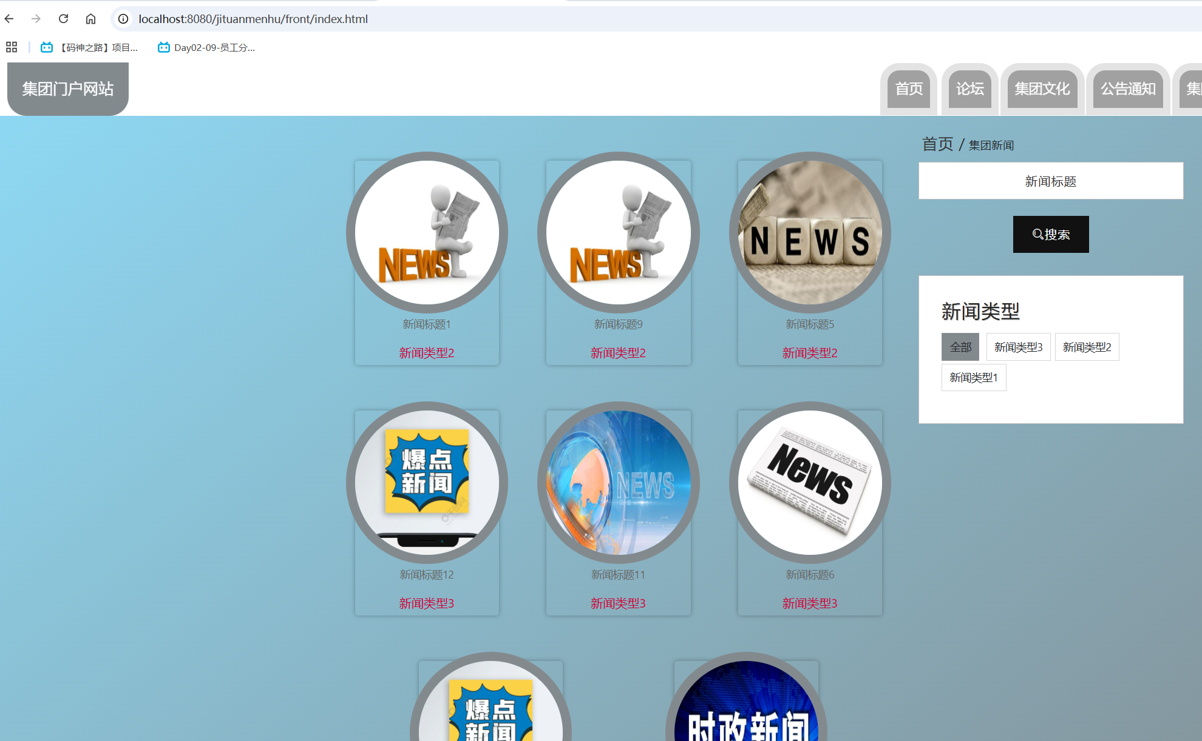Open the apps grid icon in bookmarks bar
The width and height of the screenshot is (1202, 741).
(12, 47)
